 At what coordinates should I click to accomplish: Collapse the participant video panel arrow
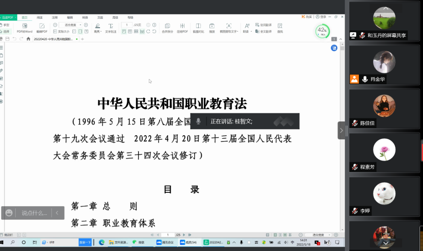[x=341, y=130]
